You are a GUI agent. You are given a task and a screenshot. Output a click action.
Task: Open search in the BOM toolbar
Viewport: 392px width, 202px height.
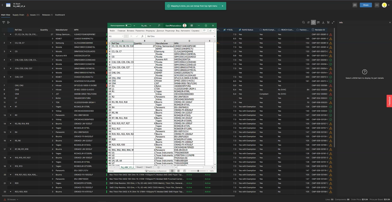tap(303, 22)
